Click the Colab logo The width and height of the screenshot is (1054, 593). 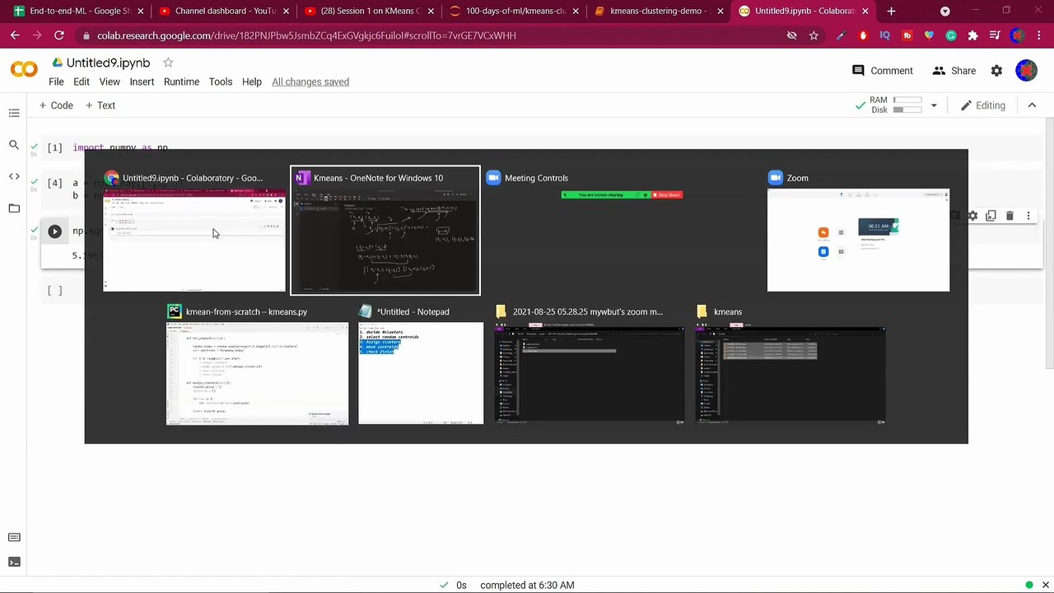[24, 70]
